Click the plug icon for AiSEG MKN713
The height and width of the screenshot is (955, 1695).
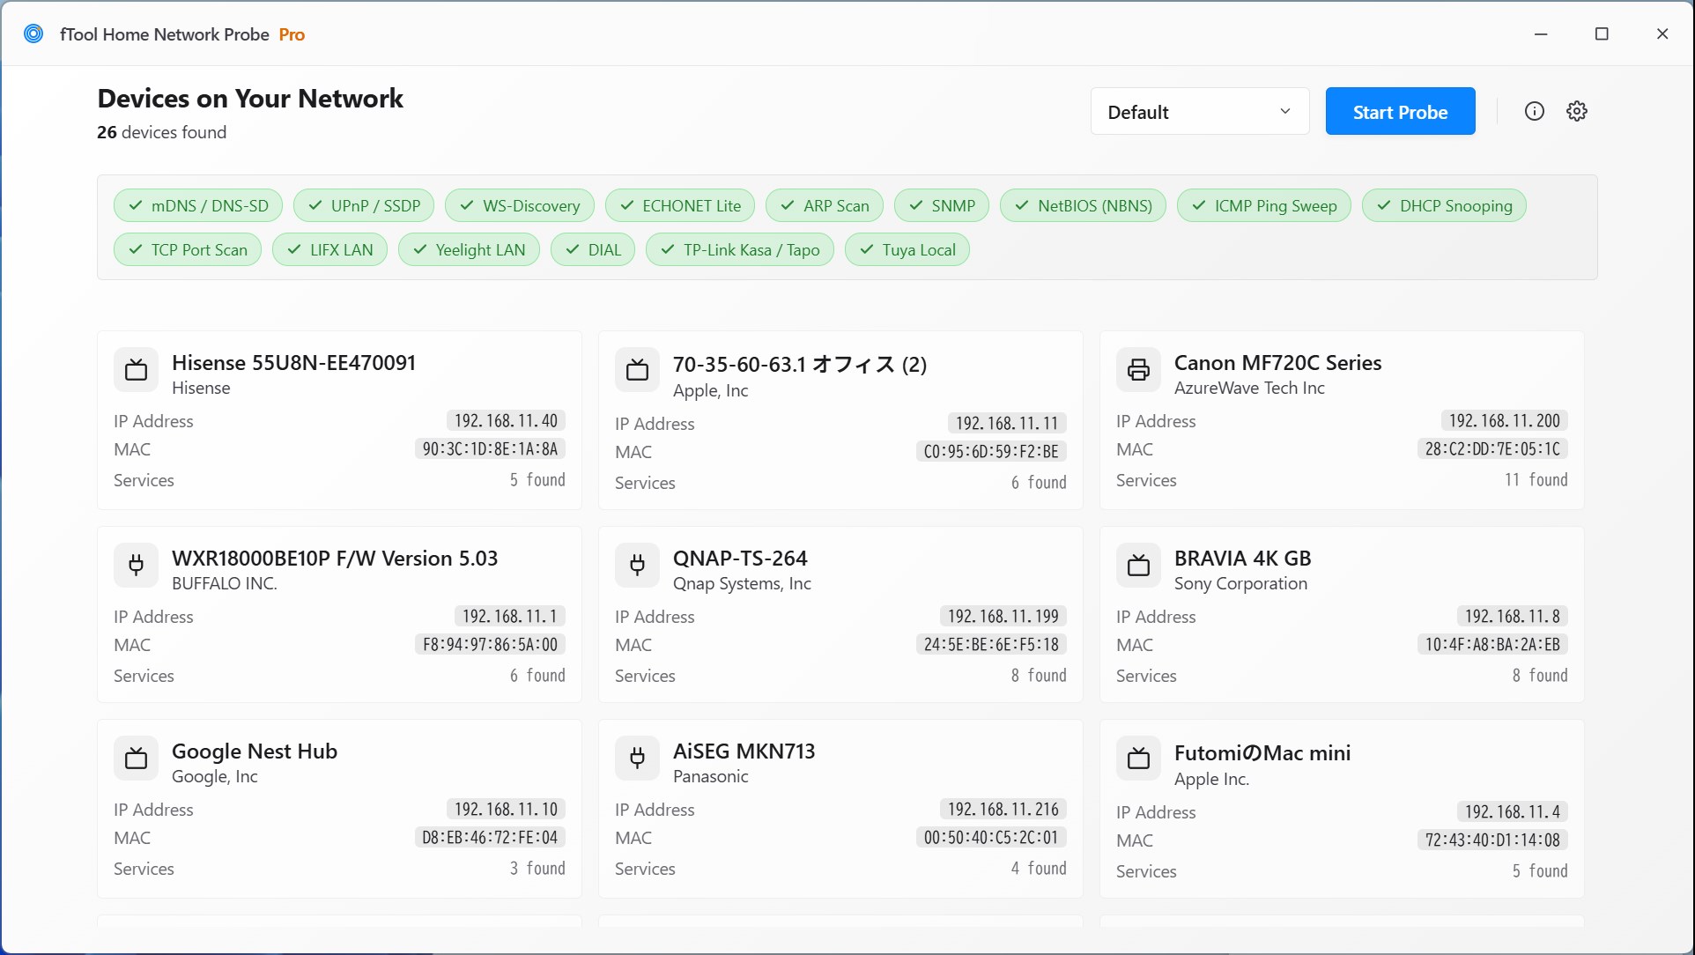[x=637, y=758]
